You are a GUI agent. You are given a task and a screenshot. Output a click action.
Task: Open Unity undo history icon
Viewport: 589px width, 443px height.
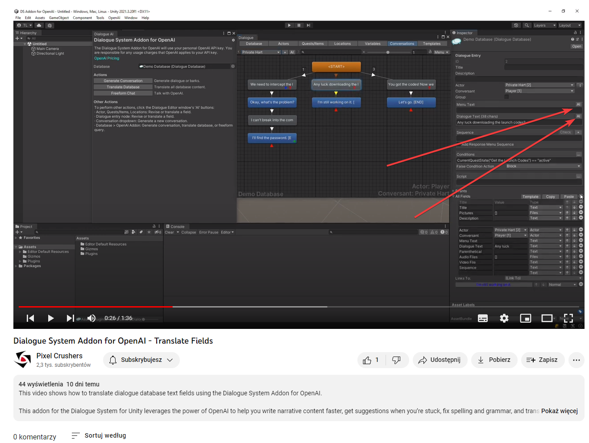[x=516, y=25]
